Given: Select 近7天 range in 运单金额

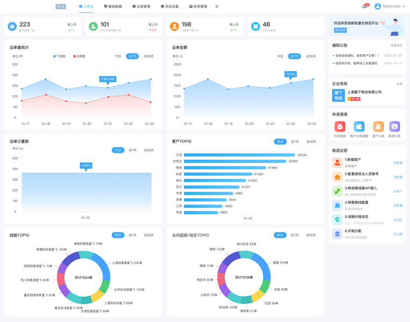Looking at the screenshot, I should (x=294, y=56).
